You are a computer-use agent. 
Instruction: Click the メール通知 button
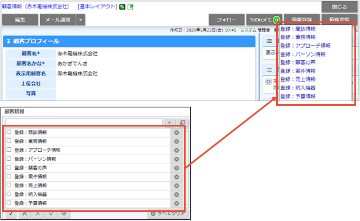coord(58,20)
